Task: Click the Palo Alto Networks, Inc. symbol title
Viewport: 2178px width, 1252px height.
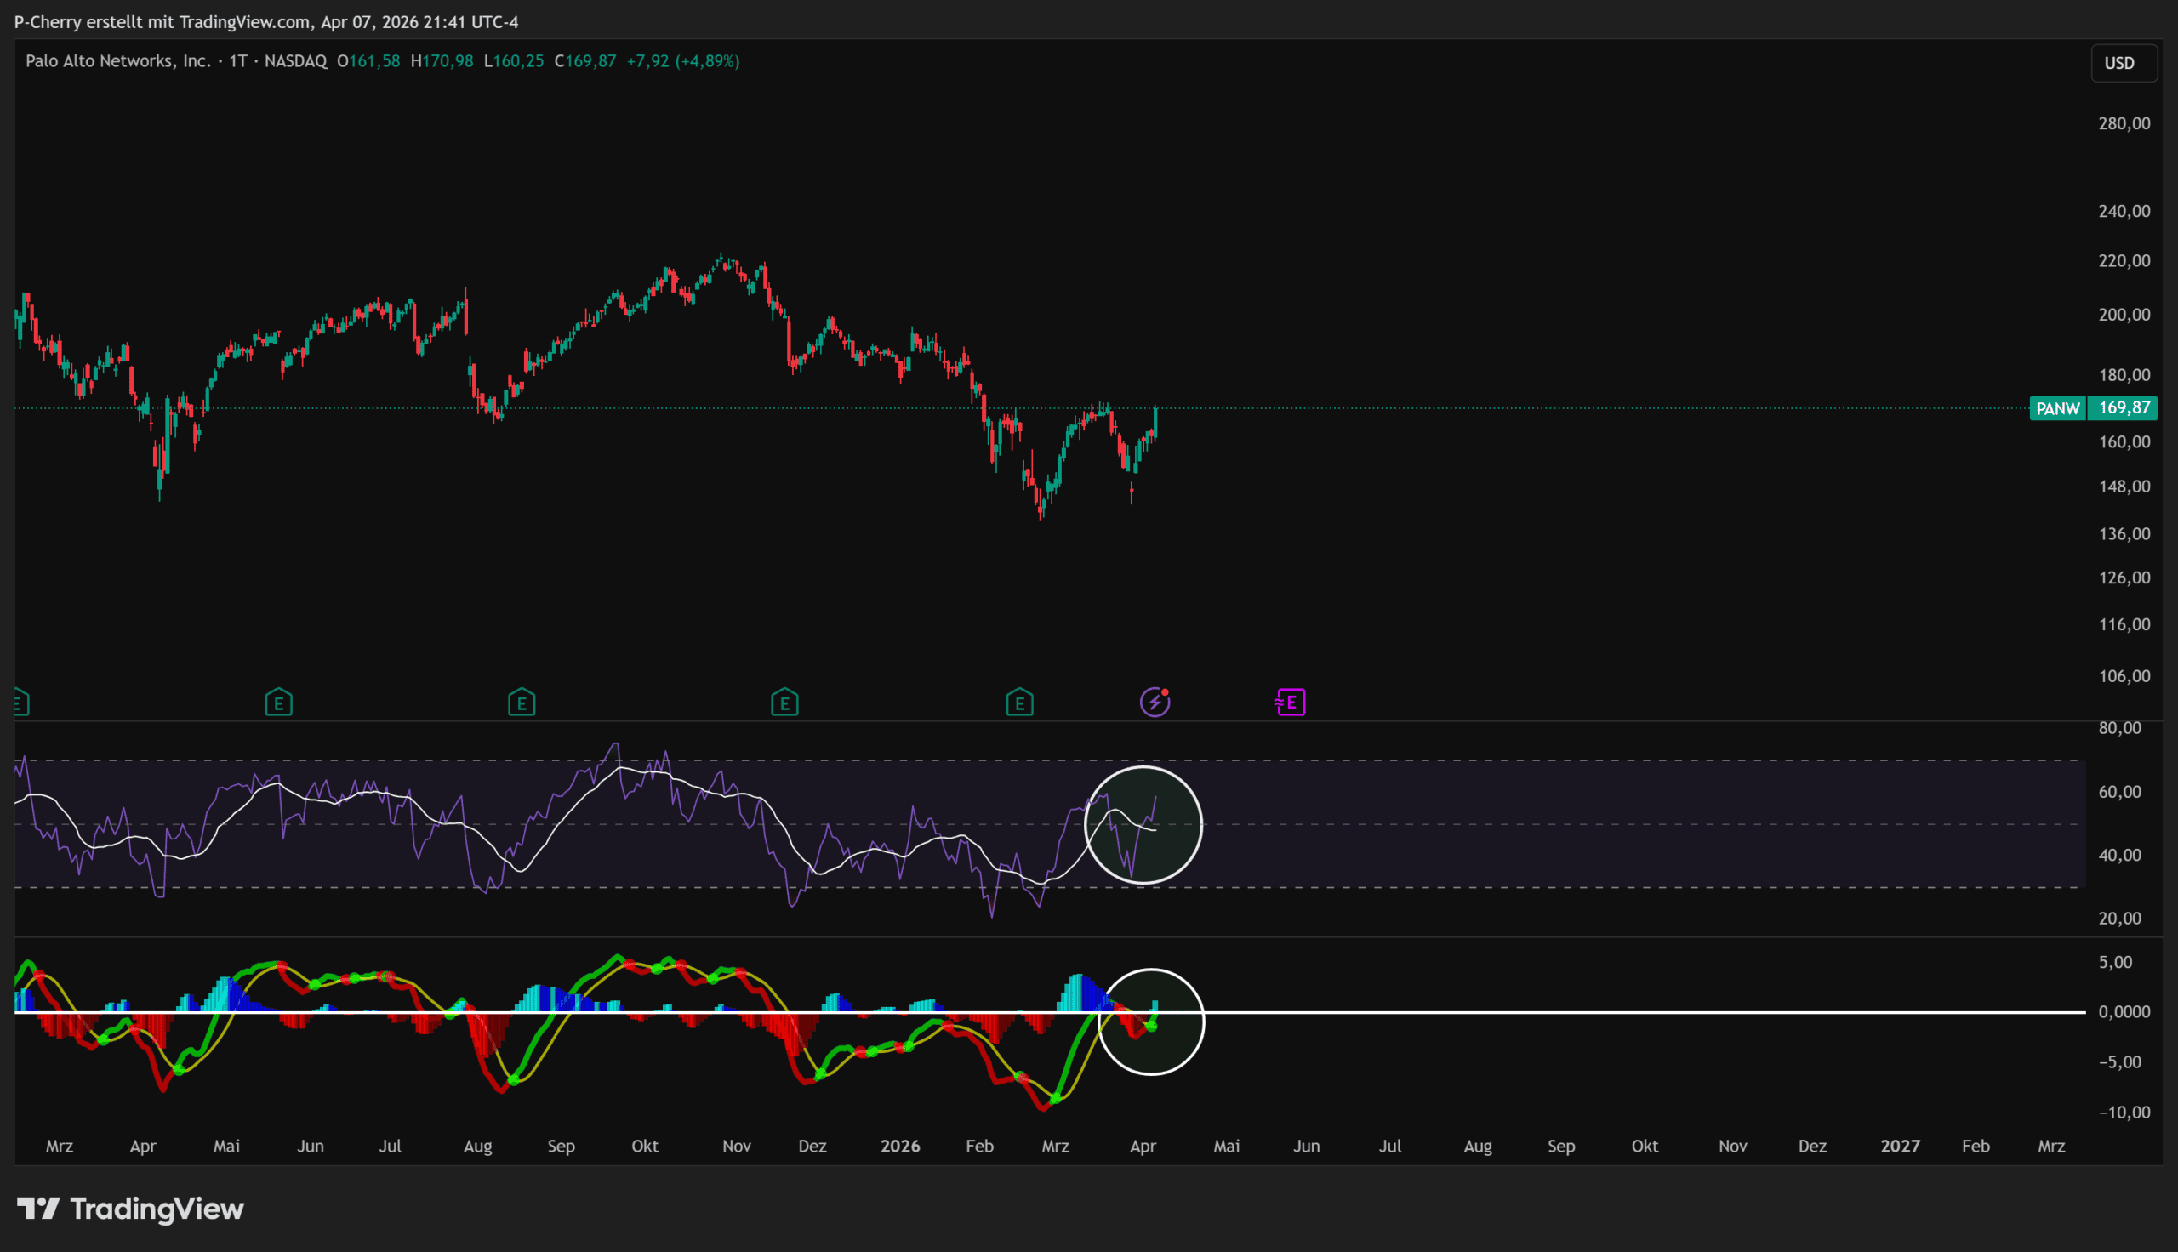Action: coord(117,61)
